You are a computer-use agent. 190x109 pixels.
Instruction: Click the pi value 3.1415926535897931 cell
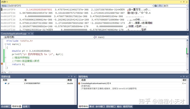click(x=45, y=83)
